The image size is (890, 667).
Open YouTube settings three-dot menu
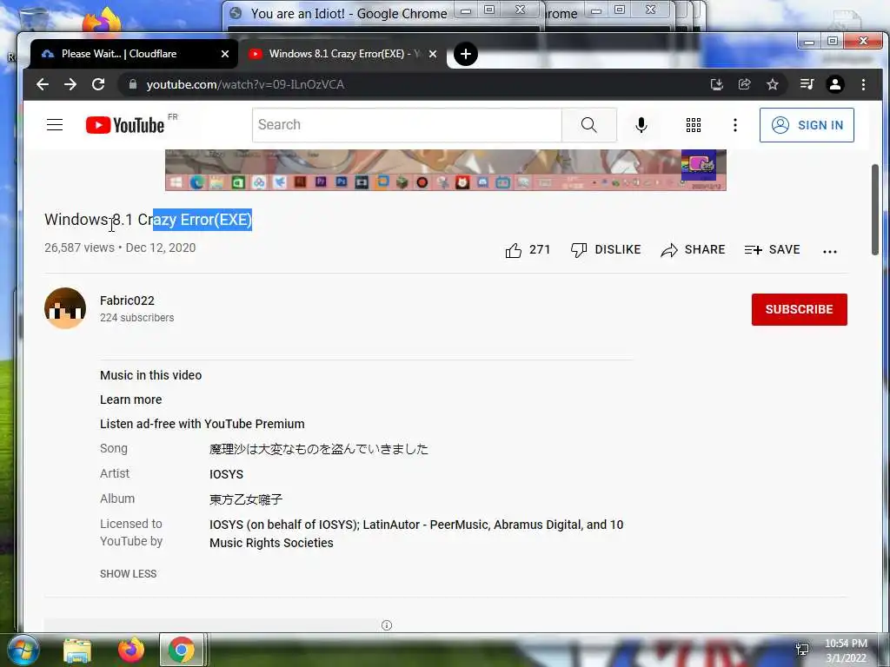pos(735,125)
